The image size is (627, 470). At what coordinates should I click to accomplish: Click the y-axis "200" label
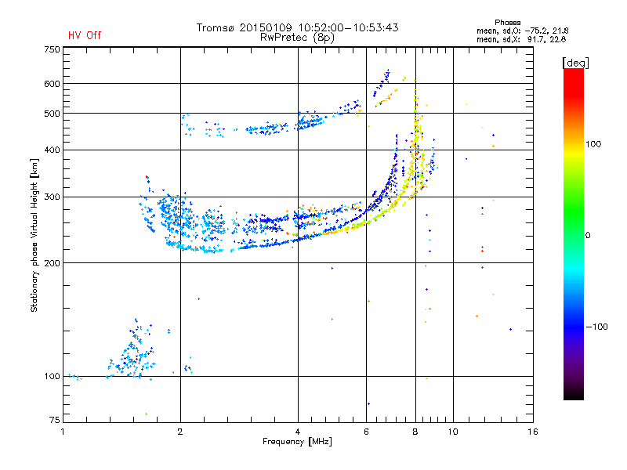click(x=52, y=263)
